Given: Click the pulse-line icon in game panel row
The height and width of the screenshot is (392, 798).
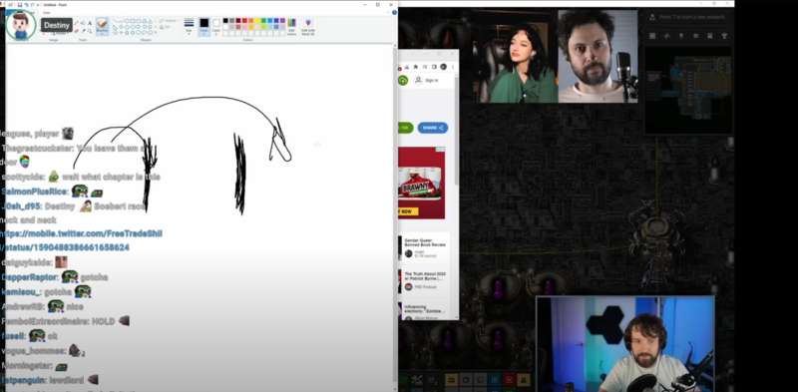Looking at the screenshot, I should 666,36.
